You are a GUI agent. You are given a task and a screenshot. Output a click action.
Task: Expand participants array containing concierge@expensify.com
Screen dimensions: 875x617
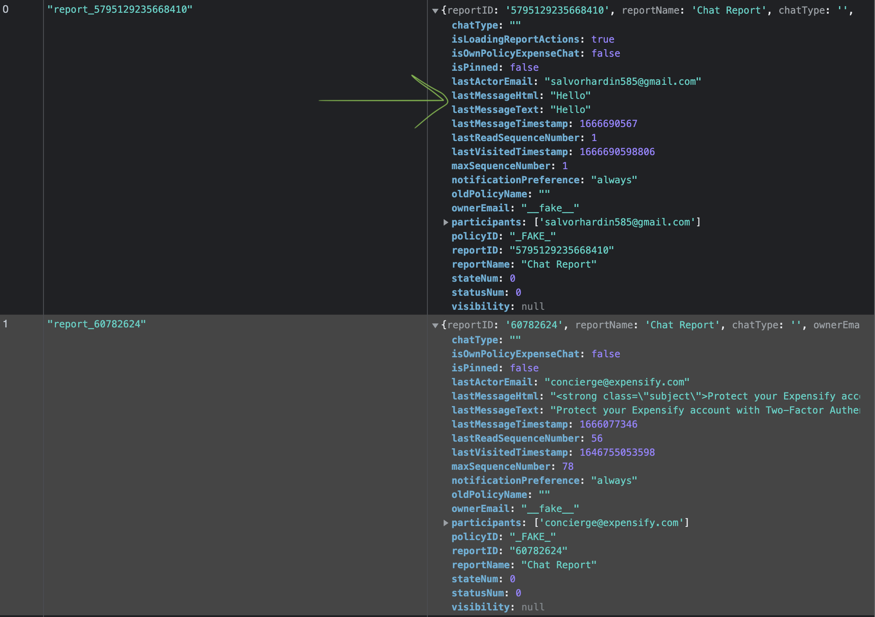point(447,523)
